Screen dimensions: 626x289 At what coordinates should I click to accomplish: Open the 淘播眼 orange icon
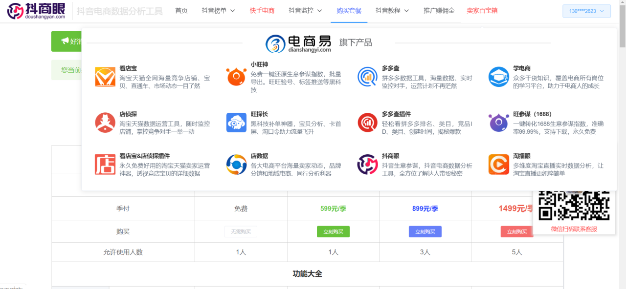tap(498, 165)
